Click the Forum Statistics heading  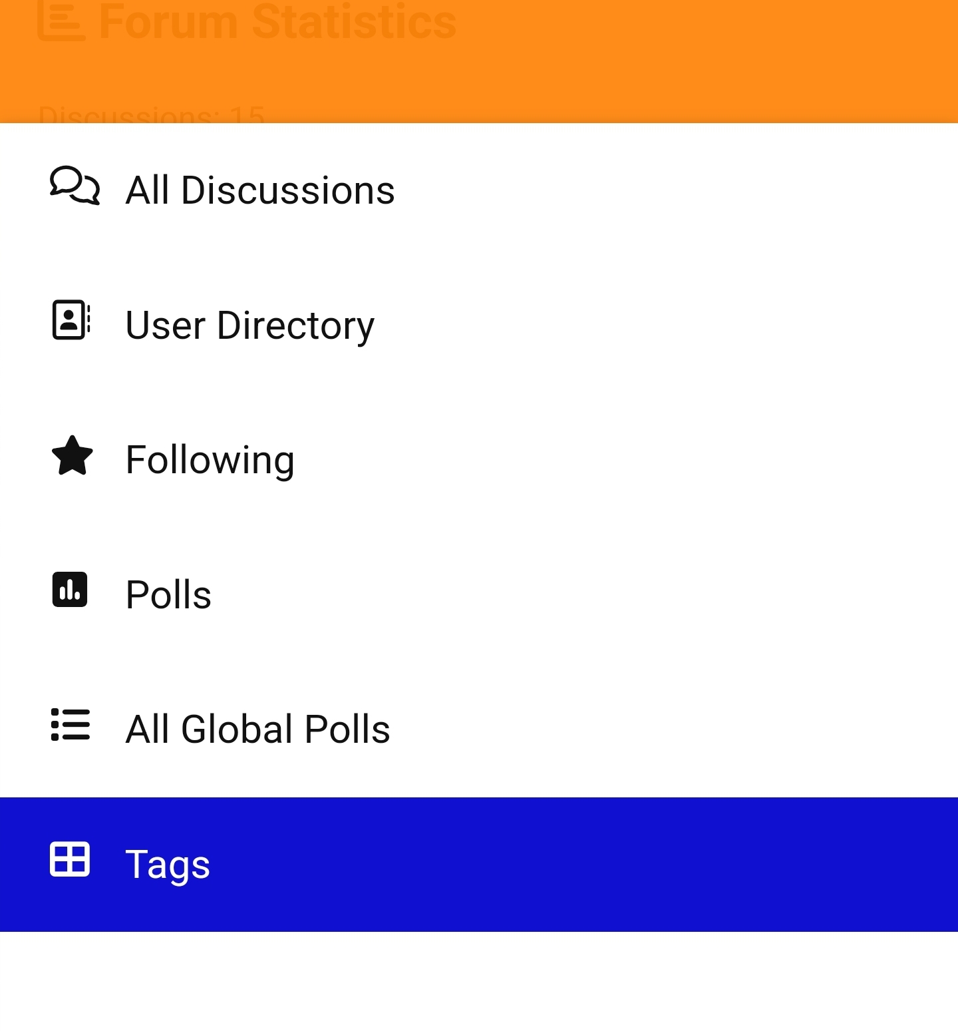pyautogui.click(x=277, y=21)
